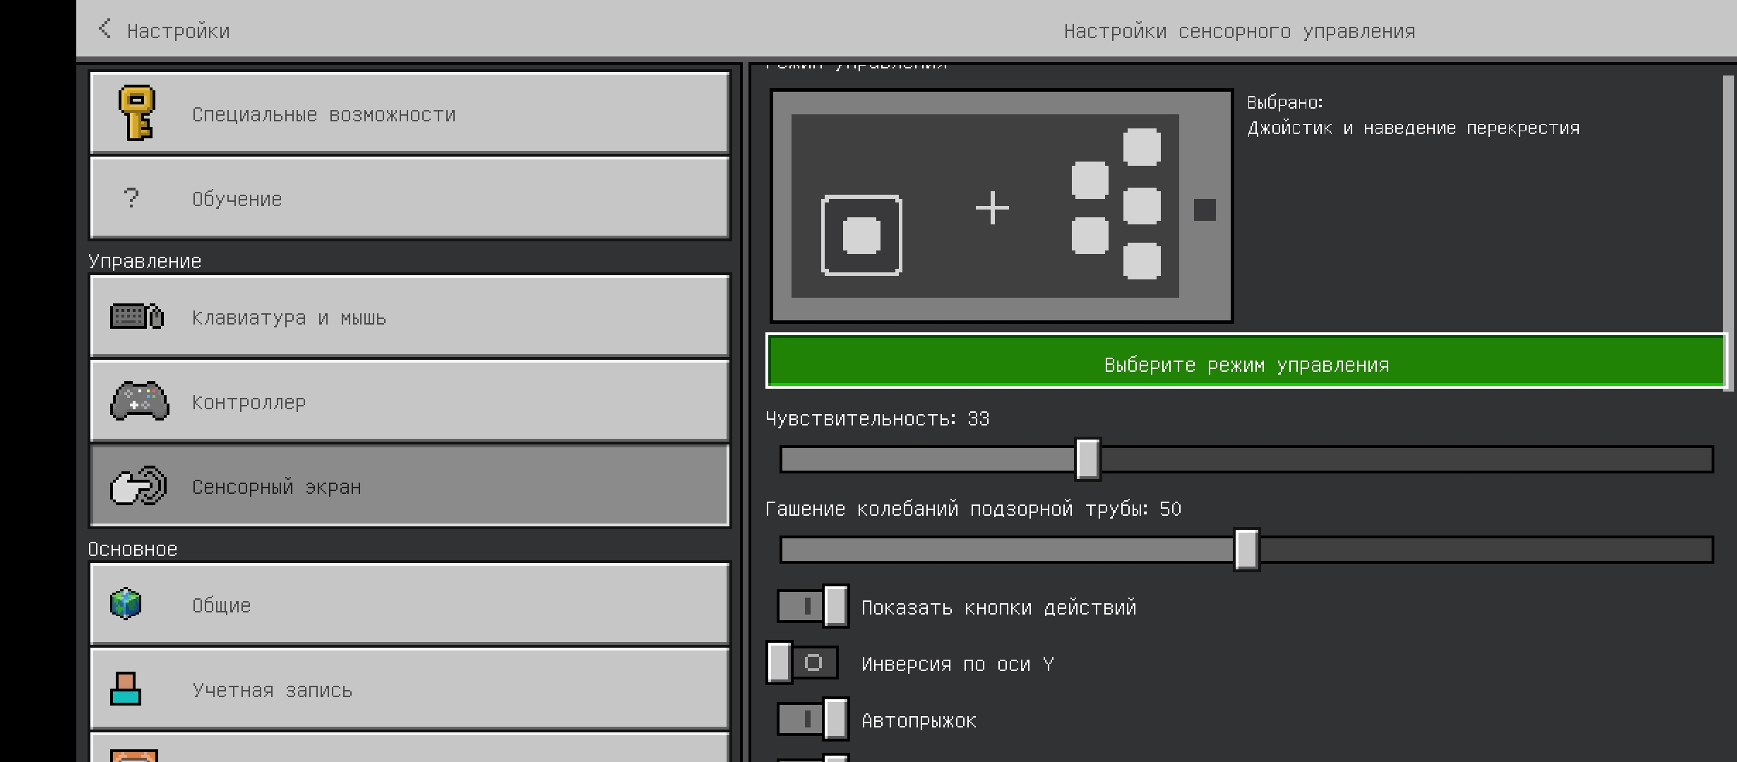Switch to Контроллер settings
This screenshot has height=762, width=1737.
[x=410, y=401]
